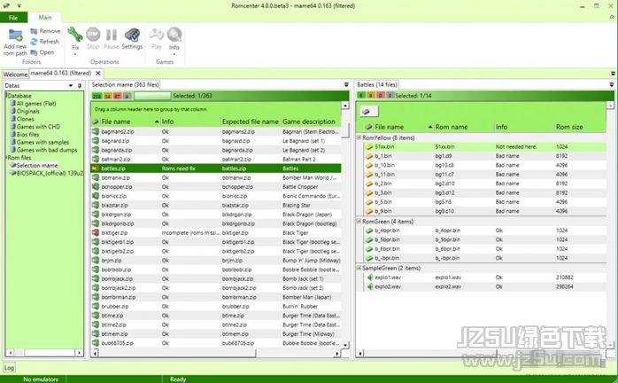The image size is (618, 383).
Task: Open Settings from the ribbon
Action: coord(132,36)
